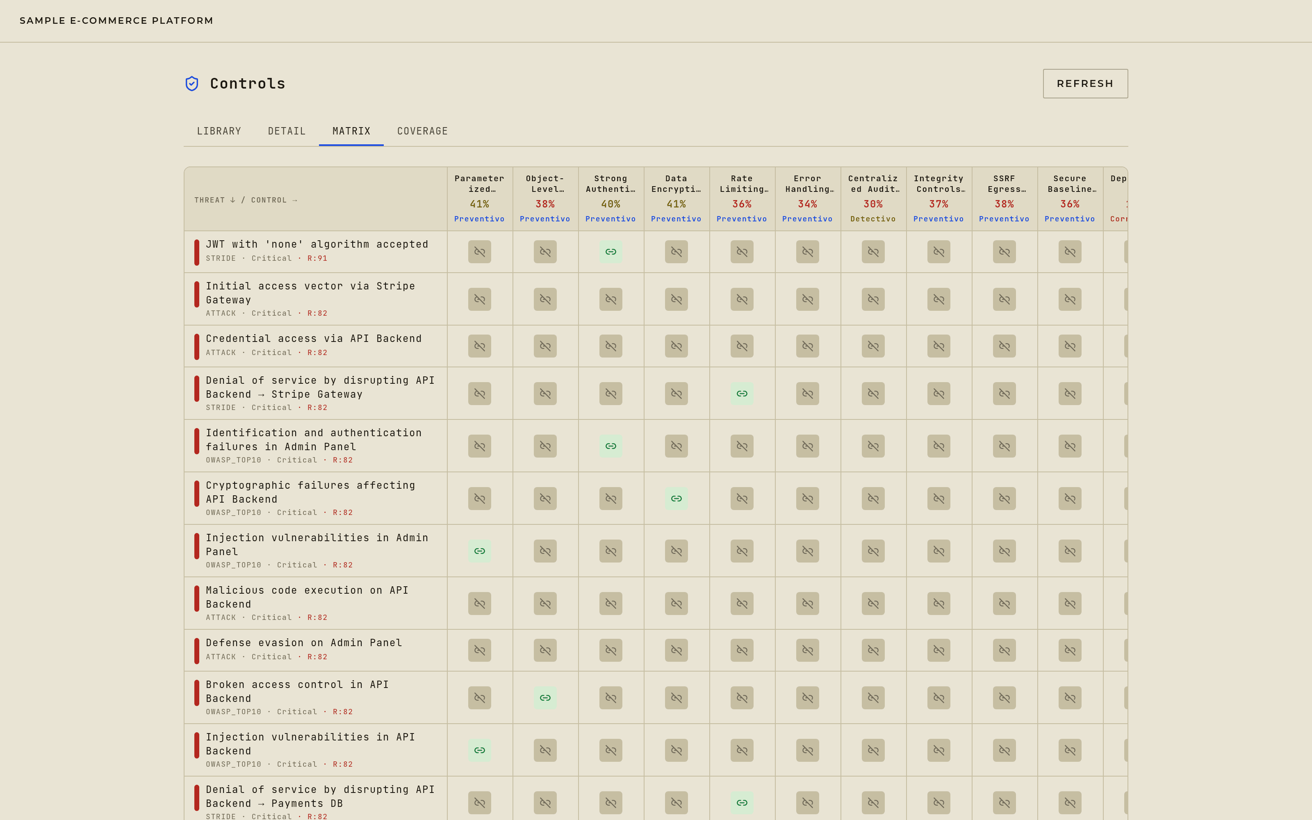Screen dimensions: 1312x820
Task: Unlink Parameterized control from Injection in API Backend
Action: coord(479,750)
